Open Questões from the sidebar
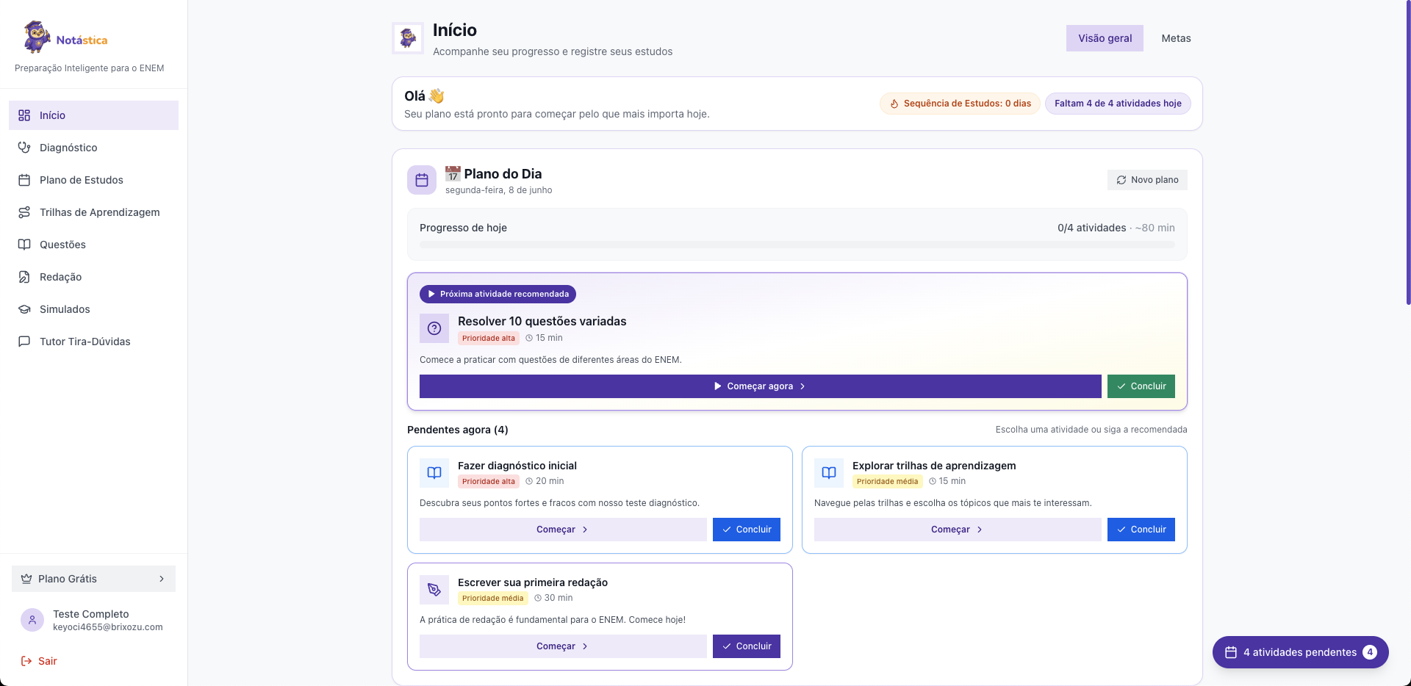 click(93, 245)
